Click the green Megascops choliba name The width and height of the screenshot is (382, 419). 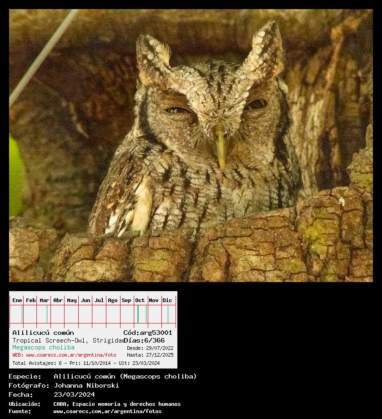[43, 348]
